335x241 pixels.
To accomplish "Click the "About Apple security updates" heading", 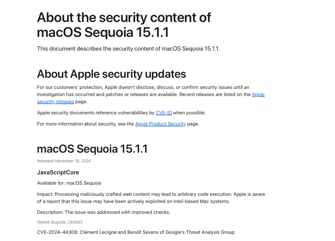I will pos(111,74).
